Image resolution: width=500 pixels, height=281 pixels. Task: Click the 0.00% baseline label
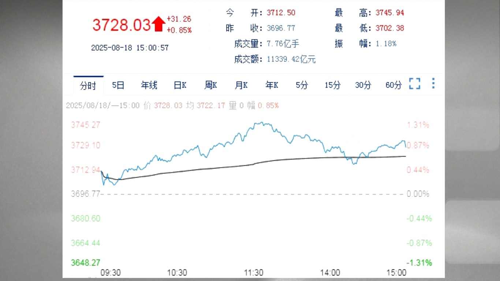coord(418,194)
